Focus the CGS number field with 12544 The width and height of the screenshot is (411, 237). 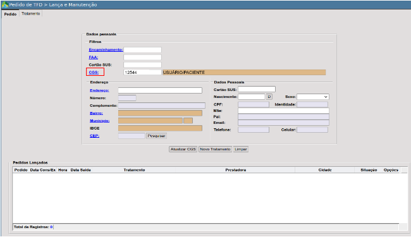point(142,72)
